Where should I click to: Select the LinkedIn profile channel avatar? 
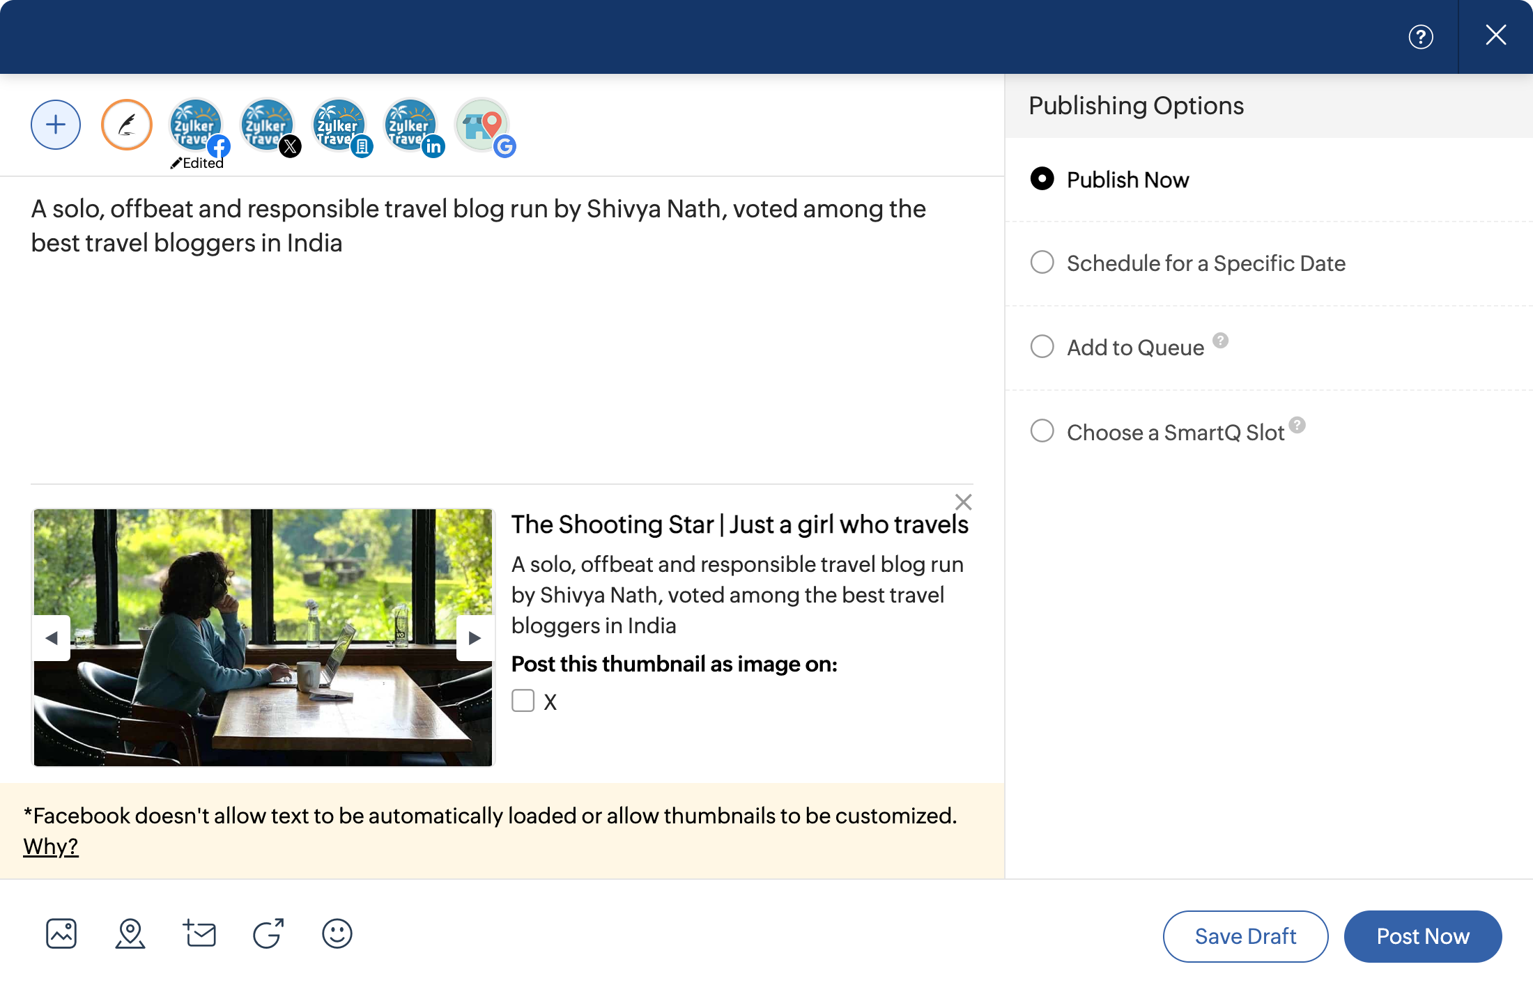411,125
